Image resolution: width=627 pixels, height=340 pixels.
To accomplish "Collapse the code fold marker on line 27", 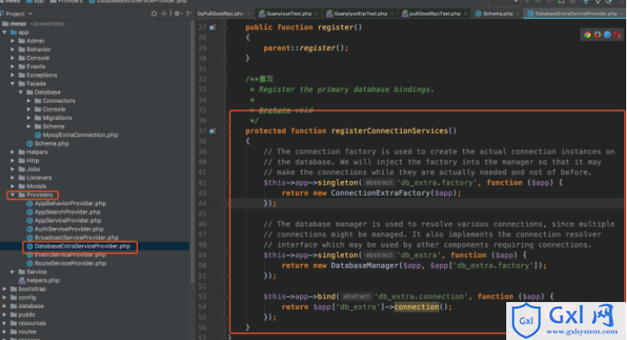I will pyautogui.click(x=224, y=28).
